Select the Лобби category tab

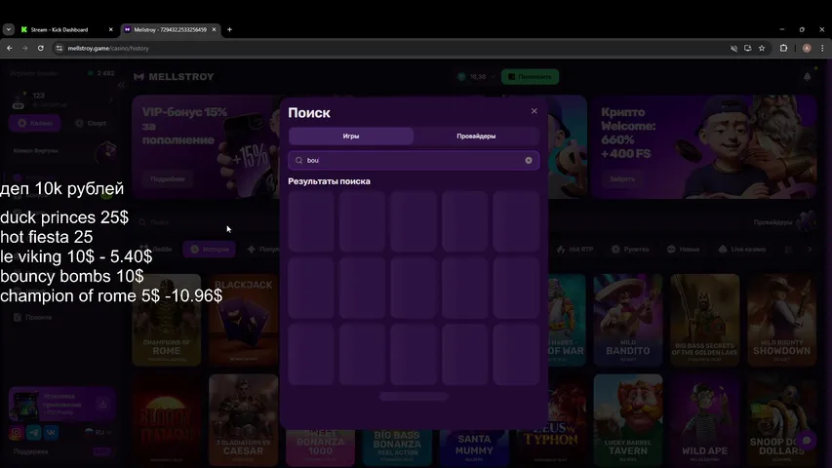point(157,250)
